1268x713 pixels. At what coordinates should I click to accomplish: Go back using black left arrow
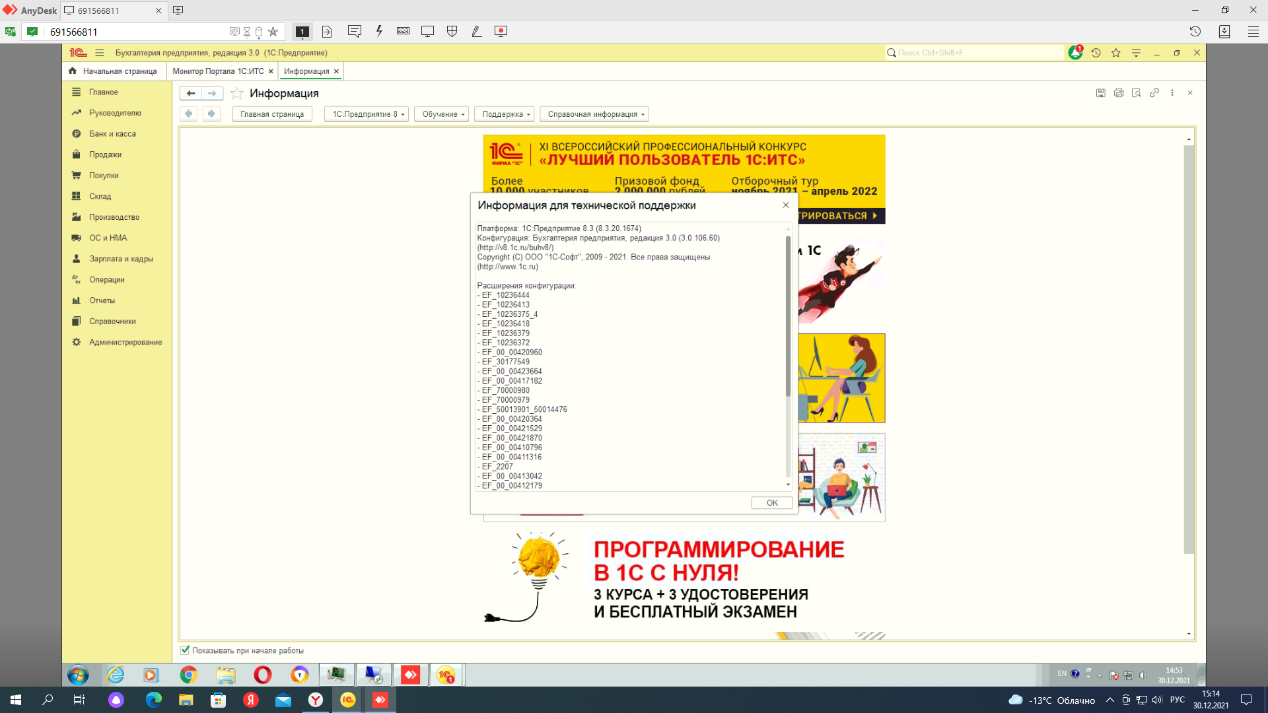click(x=191, y=93)
